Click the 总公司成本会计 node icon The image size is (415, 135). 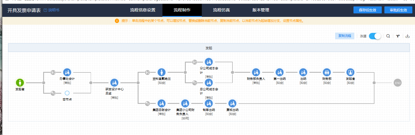tap(209, 83)
